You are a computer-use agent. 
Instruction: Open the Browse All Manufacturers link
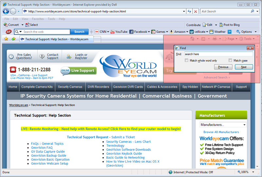point(221,132)
